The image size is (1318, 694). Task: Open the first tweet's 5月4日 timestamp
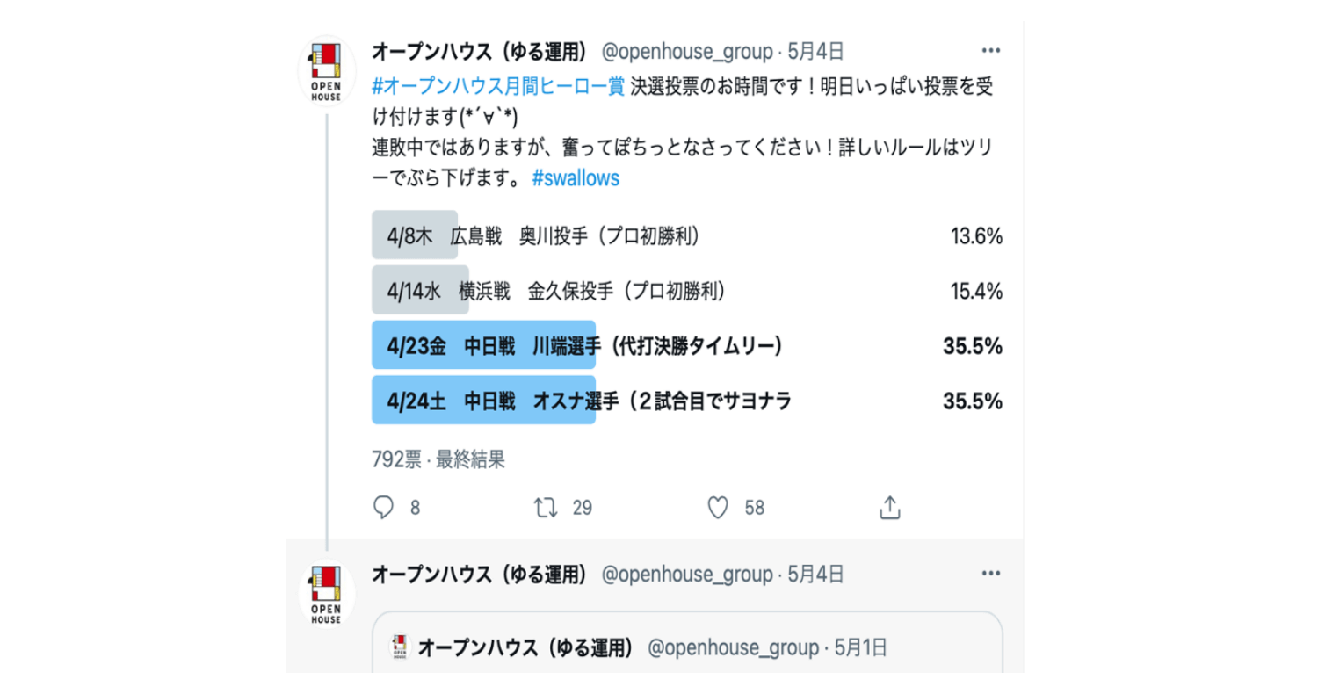816,52
